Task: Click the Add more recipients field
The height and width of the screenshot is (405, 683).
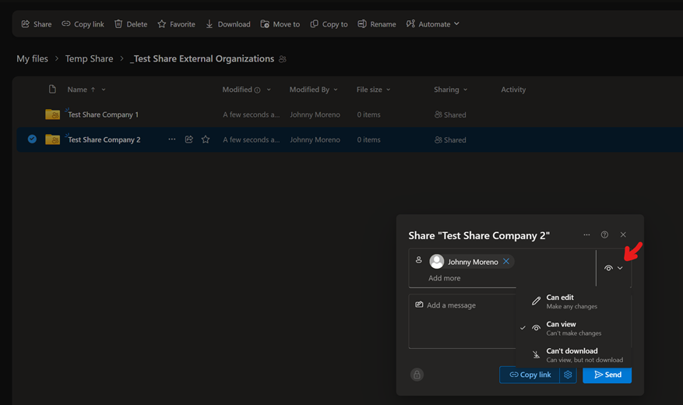Action: pyautogui.click(x=444, y=278)
